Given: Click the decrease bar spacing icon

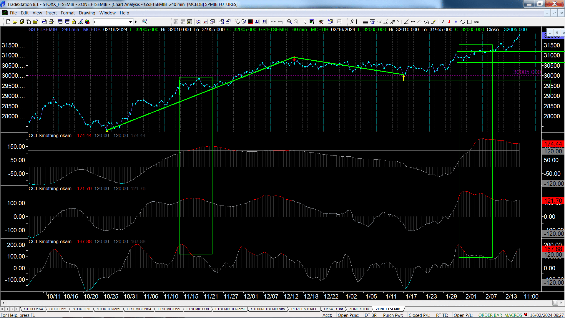Looking at the screenshot, I should tap(273, 21).
